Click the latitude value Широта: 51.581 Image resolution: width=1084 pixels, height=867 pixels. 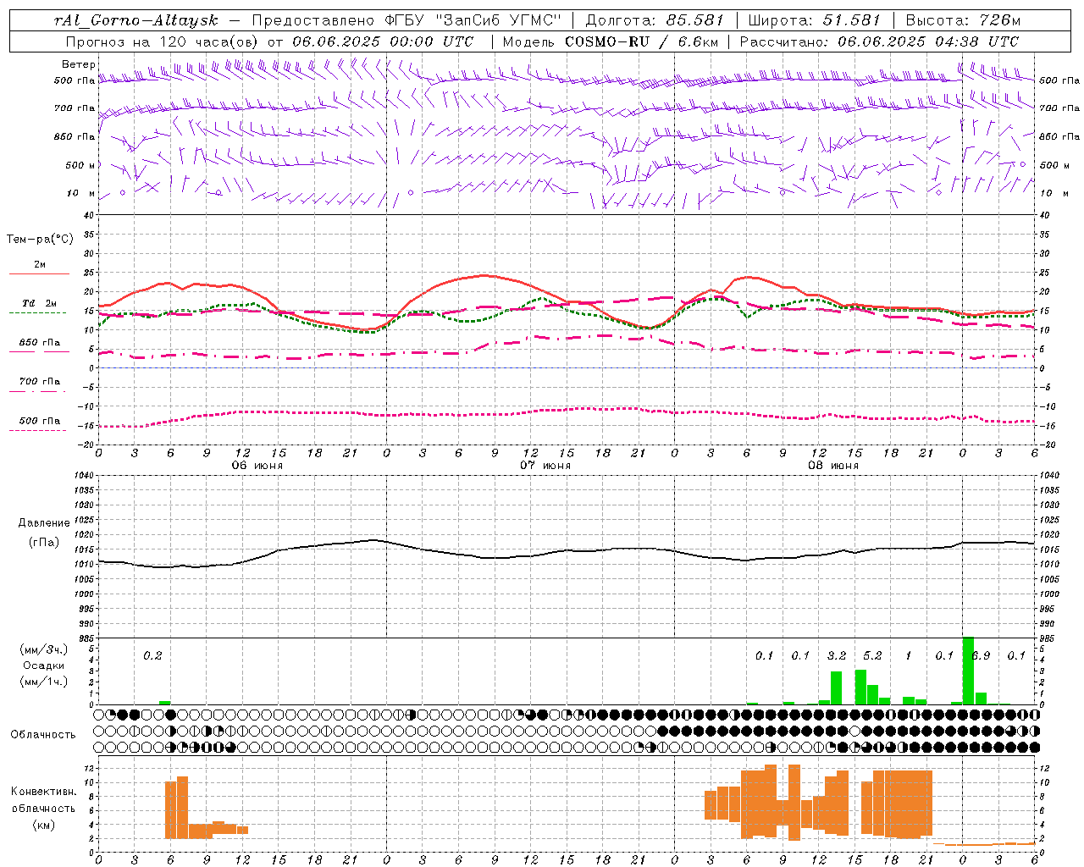point(814,20)
